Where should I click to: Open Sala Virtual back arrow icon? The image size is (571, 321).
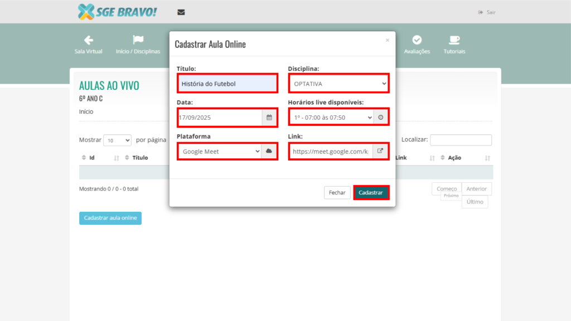tap(88, 40)
